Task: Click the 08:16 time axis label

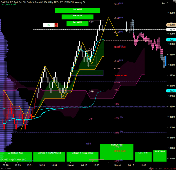Action: (84, 165)
